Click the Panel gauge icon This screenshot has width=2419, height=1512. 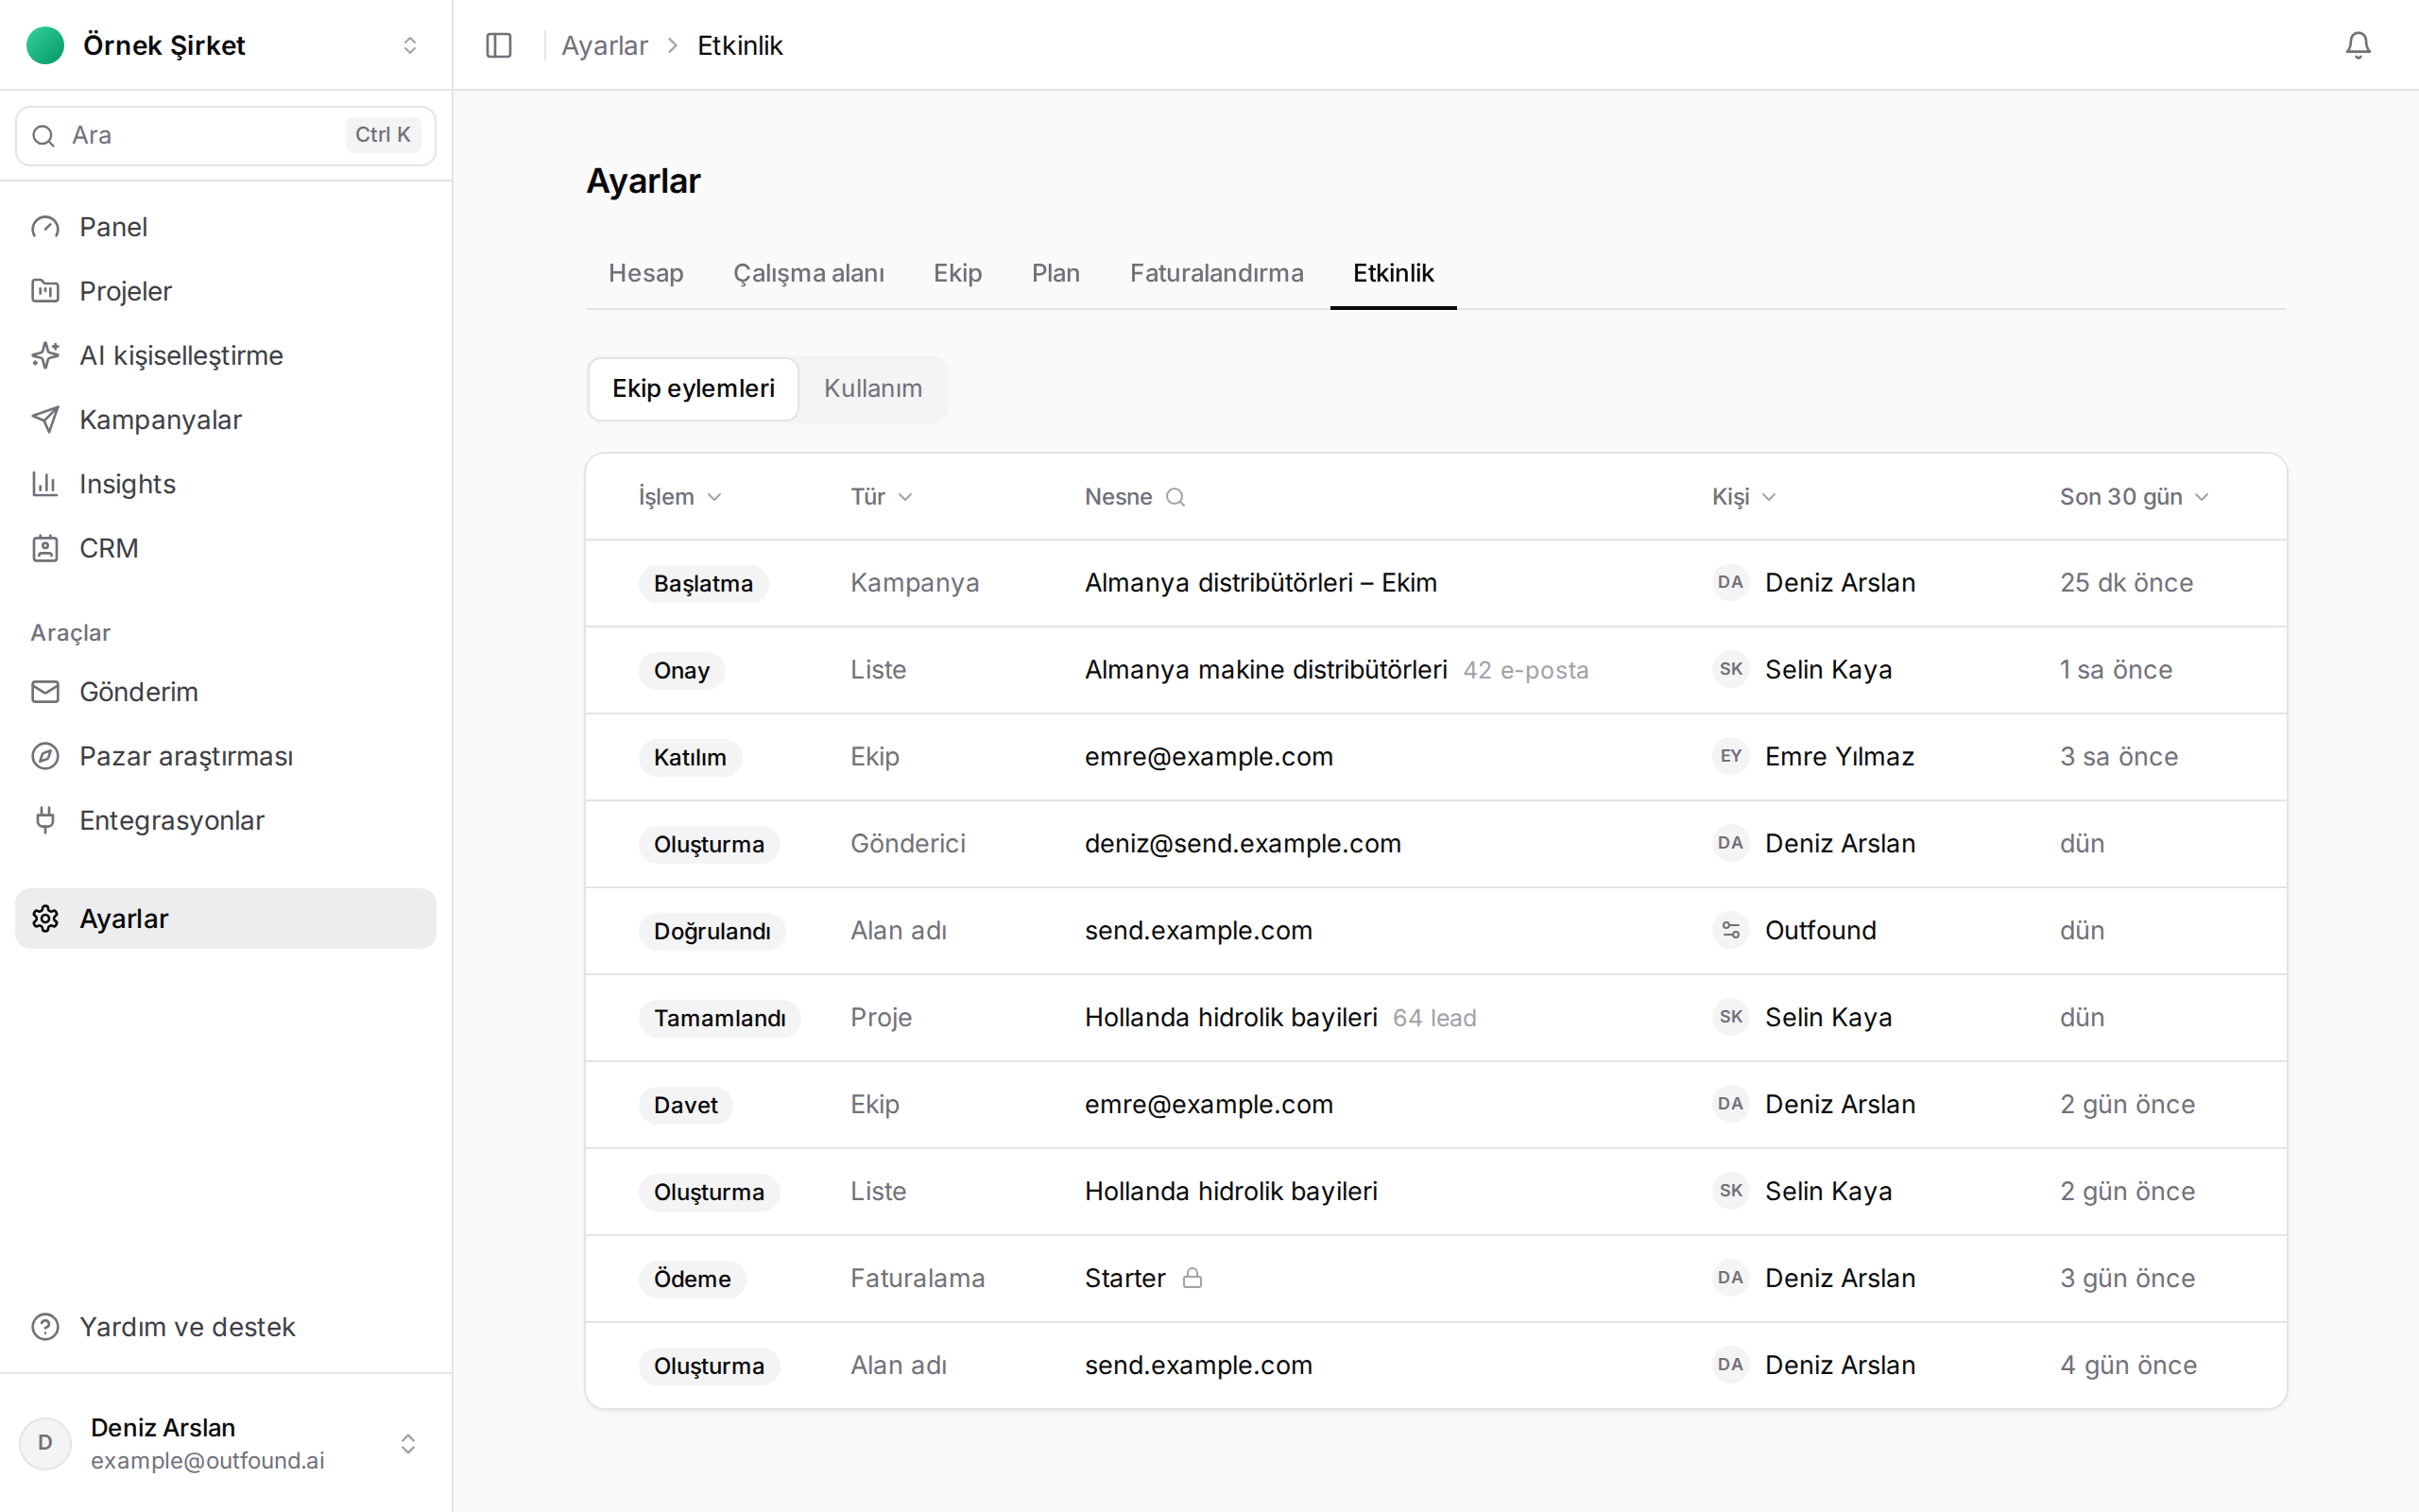coord(45,227)
